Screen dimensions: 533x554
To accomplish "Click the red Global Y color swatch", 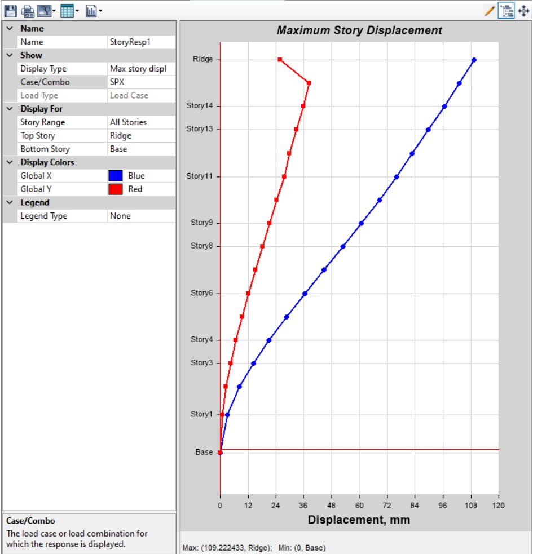I will pyautogui.click(x=116, y=189).
